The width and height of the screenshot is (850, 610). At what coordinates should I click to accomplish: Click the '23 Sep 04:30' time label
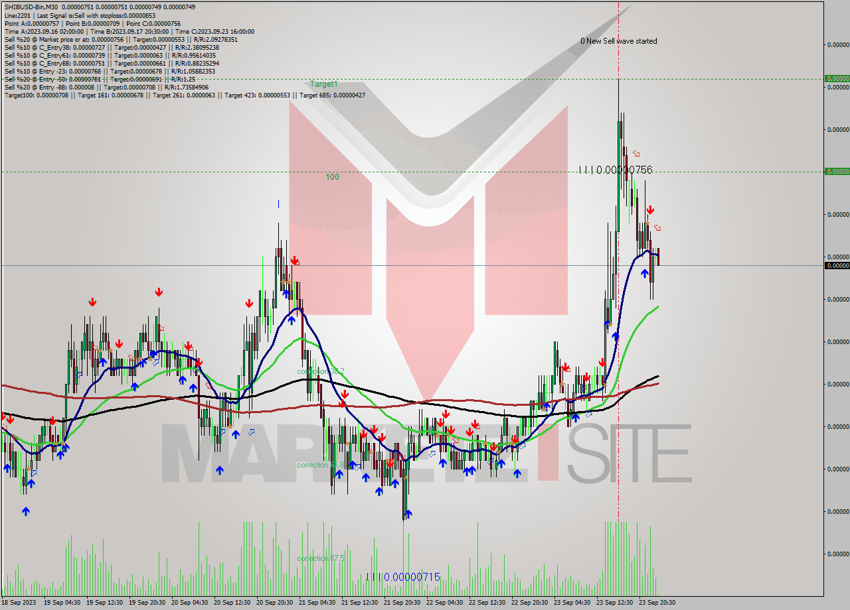point(572,603)
